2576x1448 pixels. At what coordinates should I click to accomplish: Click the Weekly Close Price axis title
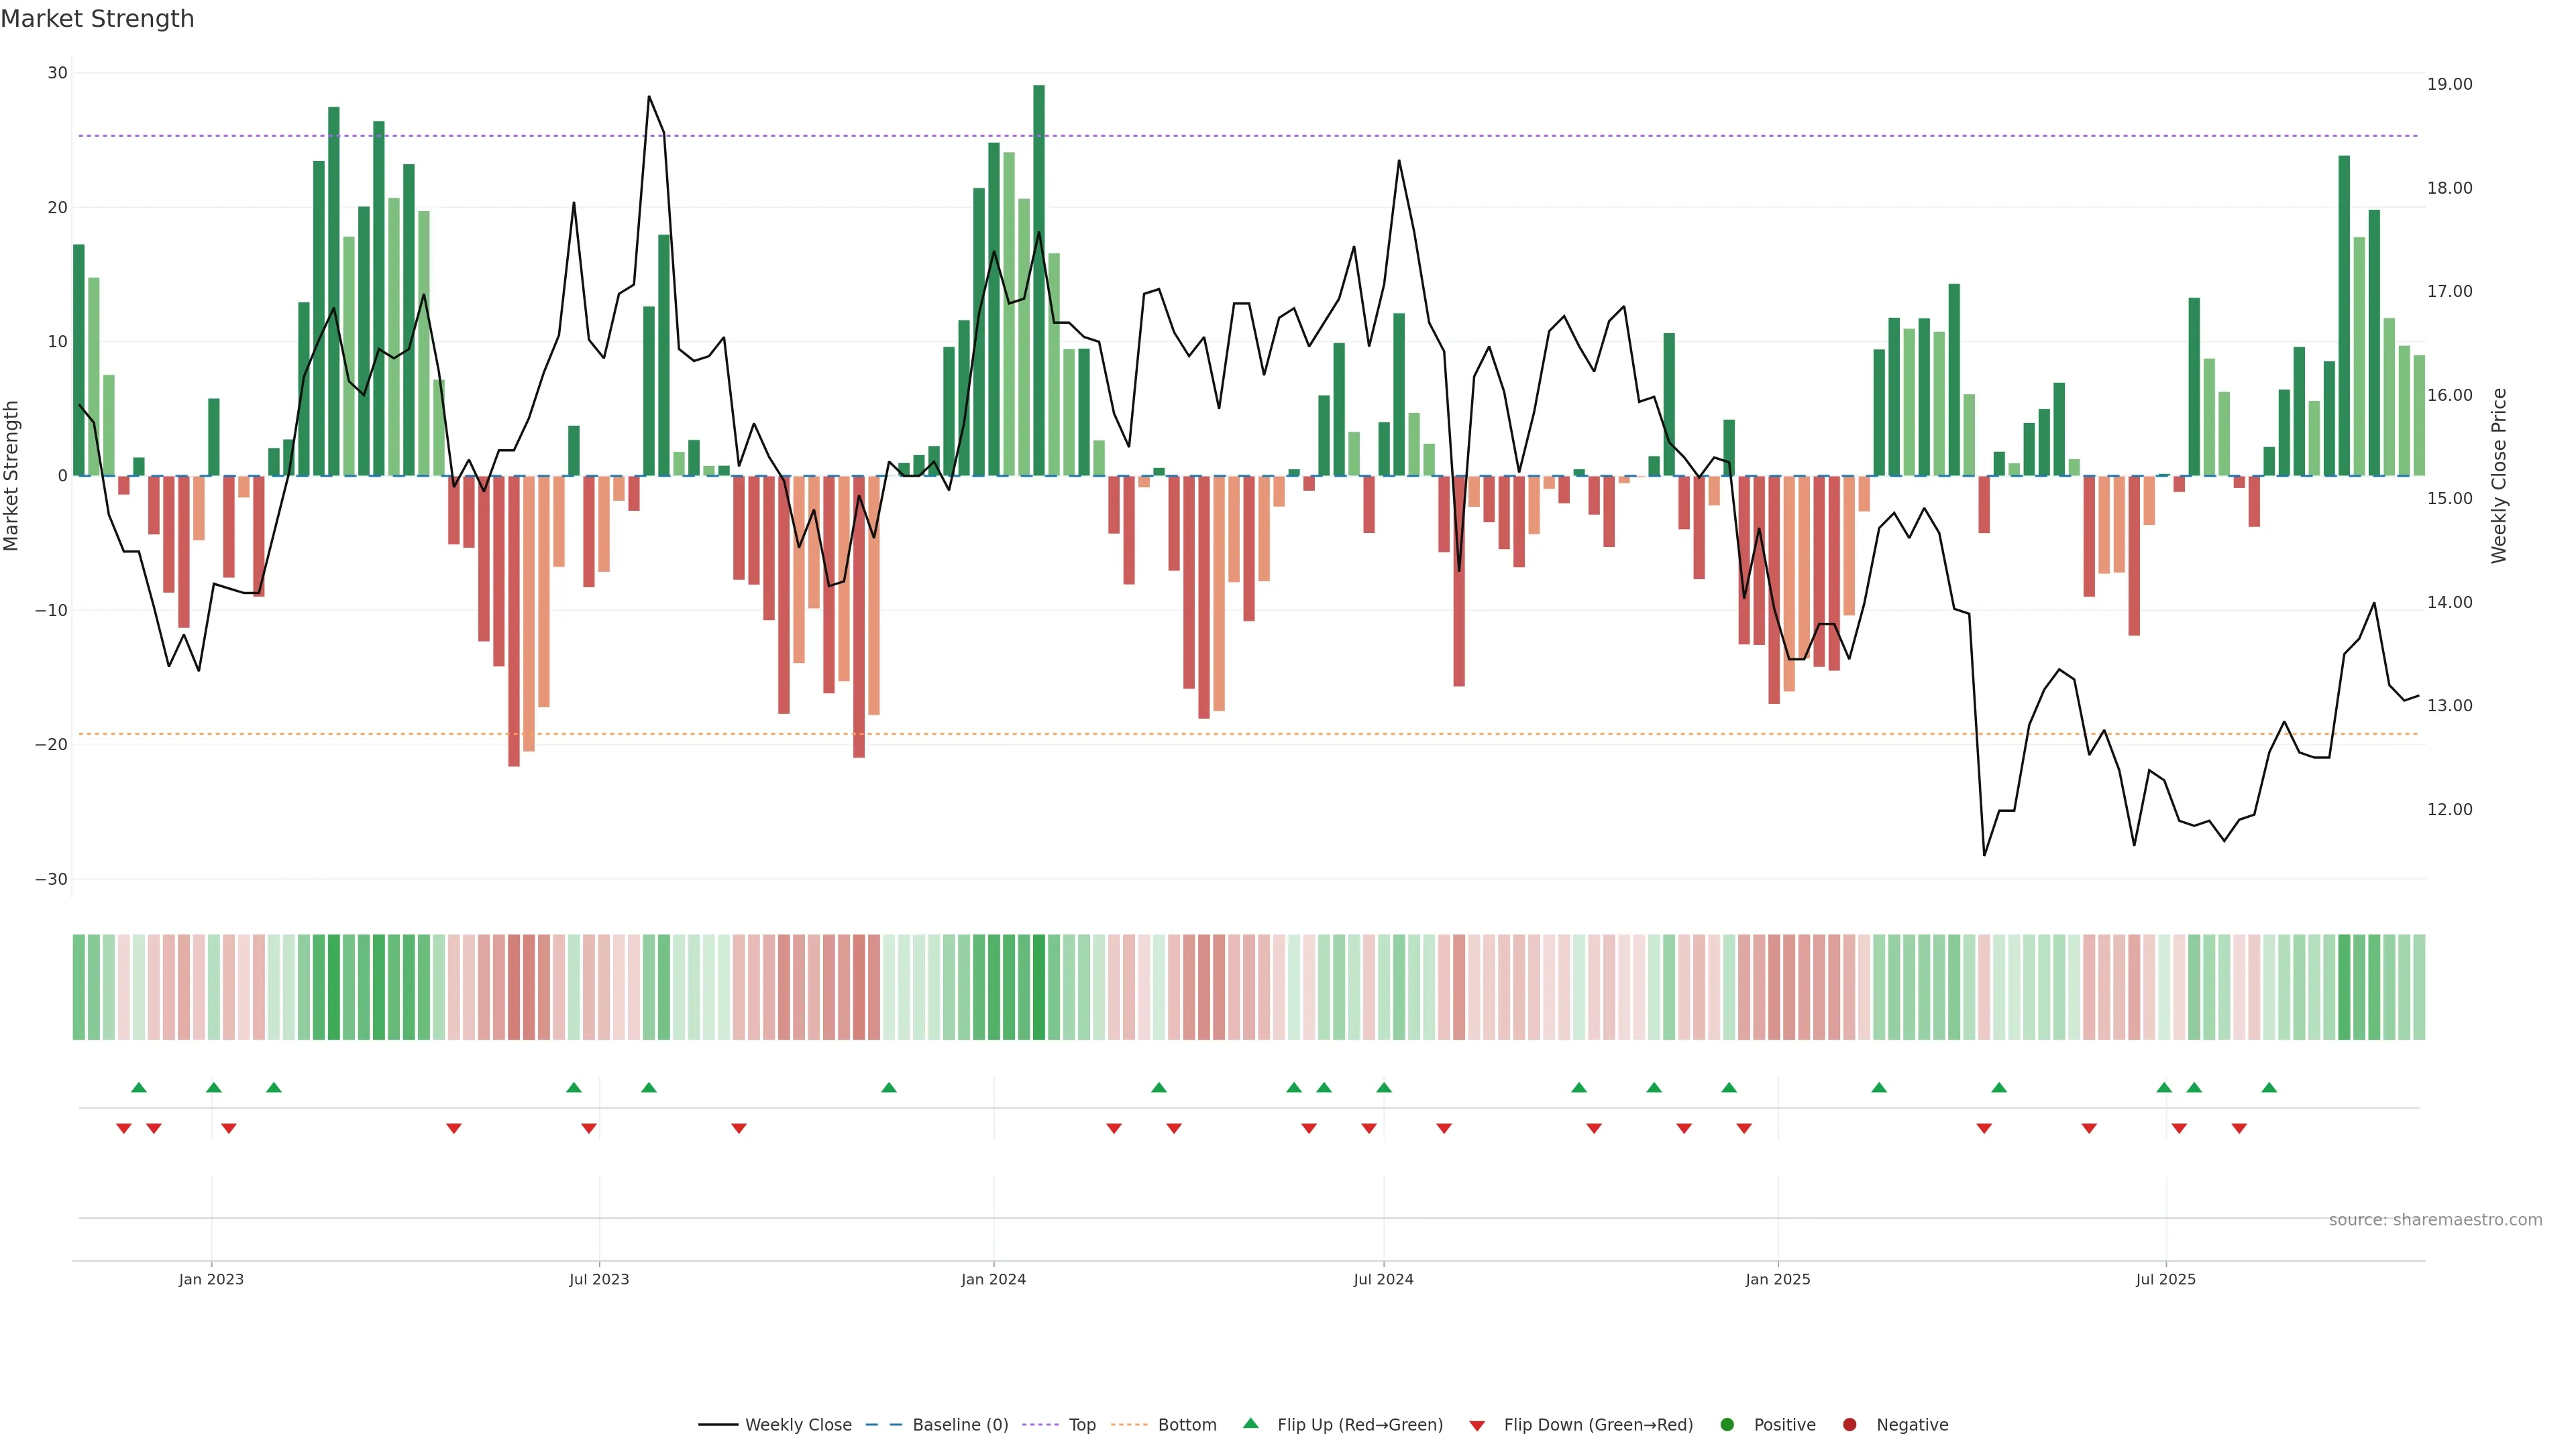2499,476
